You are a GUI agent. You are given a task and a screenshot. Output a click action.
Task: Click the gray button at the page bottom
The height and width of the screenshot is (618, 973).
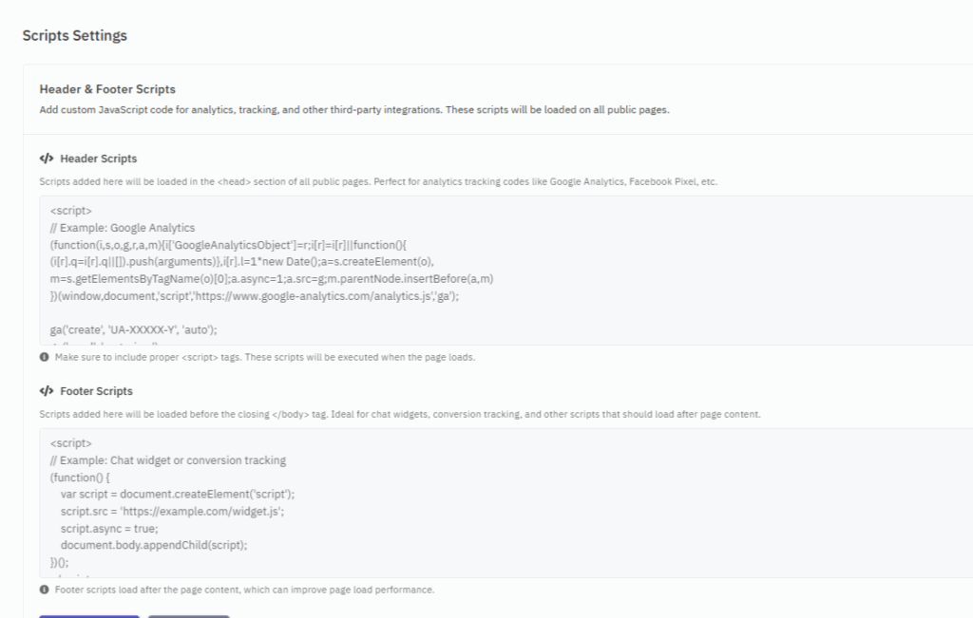188,615
